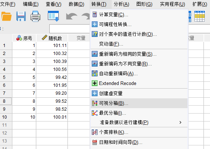The width and height of the screenshot is (210, 149).
Task: Select 可视分箱(B)... menu entry
Action: tap(139, 103)
